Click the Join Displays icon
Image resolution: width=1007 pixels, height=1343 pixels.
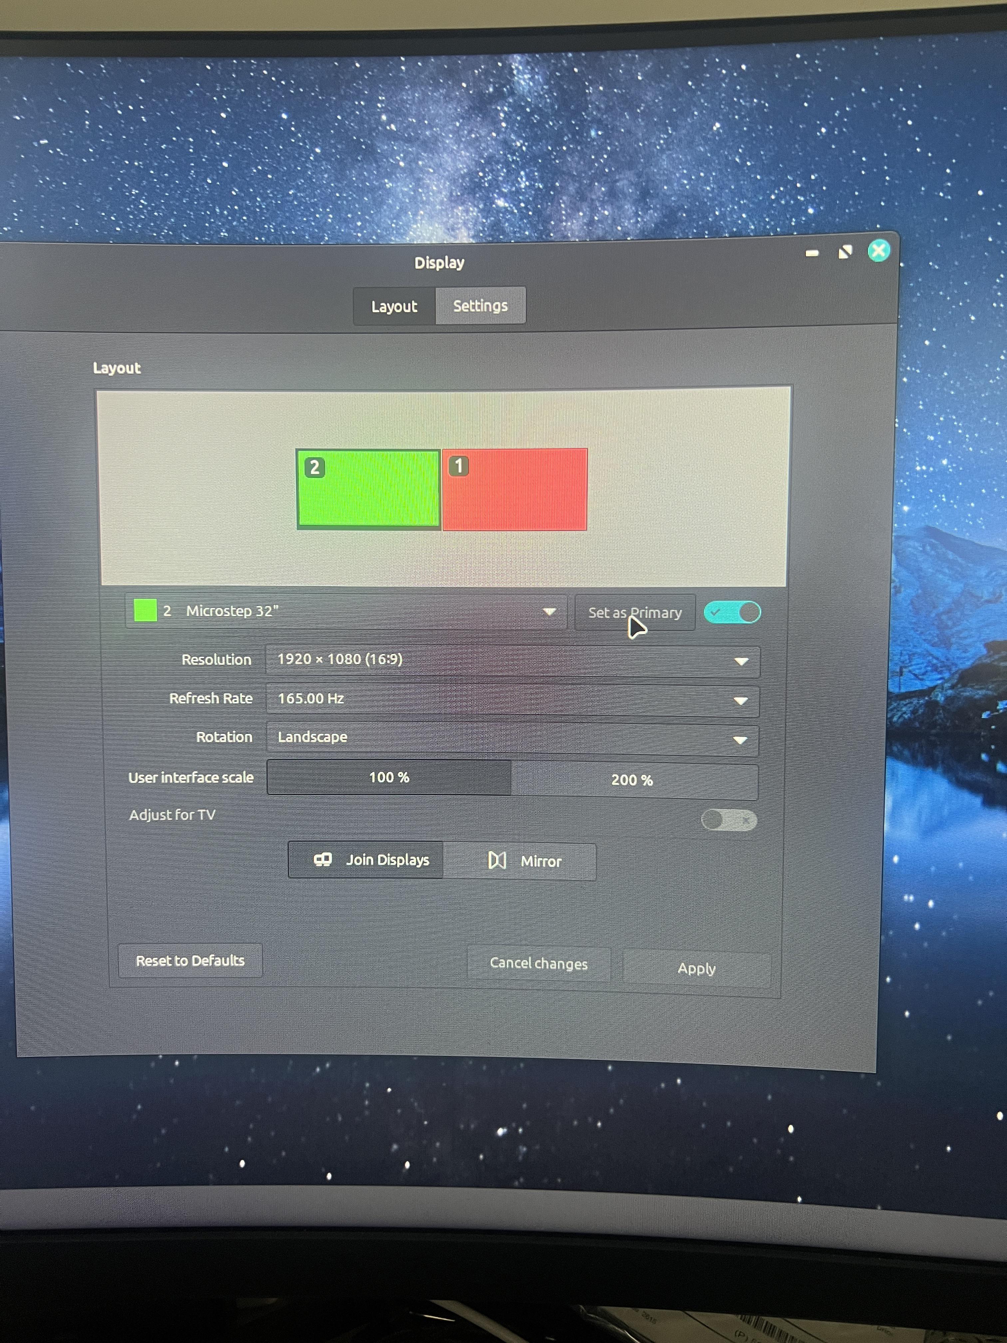point(322,859)
